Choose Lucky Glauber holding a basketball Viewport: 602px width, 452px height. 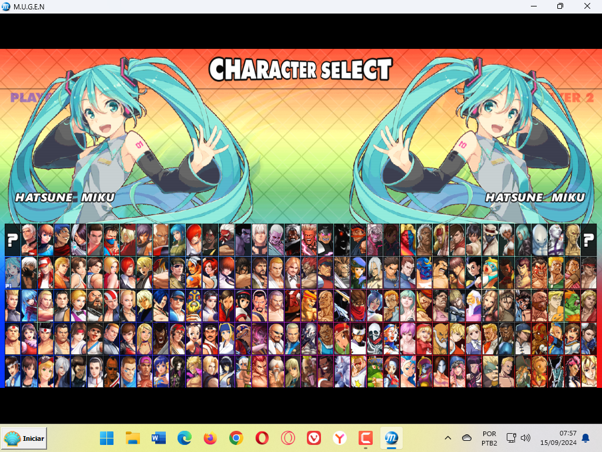[x=145, y=372]
